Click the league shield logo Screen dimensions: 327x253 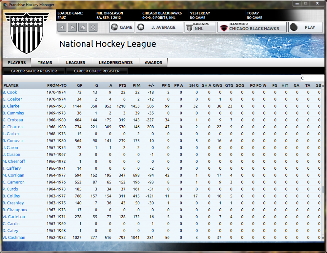[x=27, y=33]
